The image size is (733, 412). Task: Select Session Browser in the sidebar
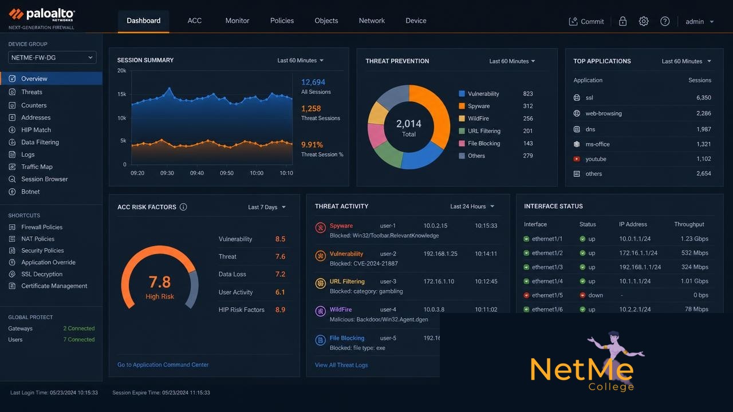(x=45, y=179)
